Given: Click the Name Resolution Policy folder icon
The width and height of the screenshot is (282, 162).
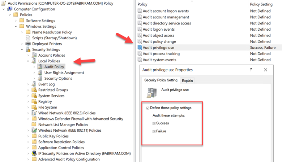Looking at the screenshot, I should pyautogui.click(x=28, y=32).
